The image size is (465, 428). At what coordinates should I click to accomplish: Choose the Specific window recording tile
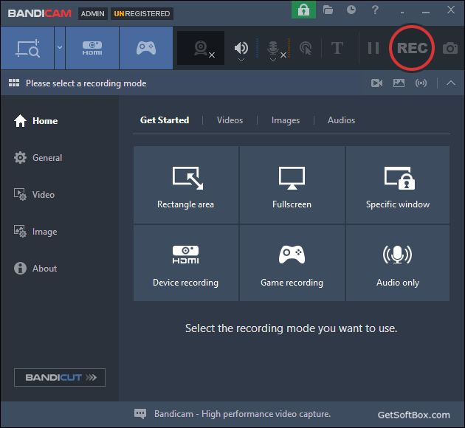point(398,184)
